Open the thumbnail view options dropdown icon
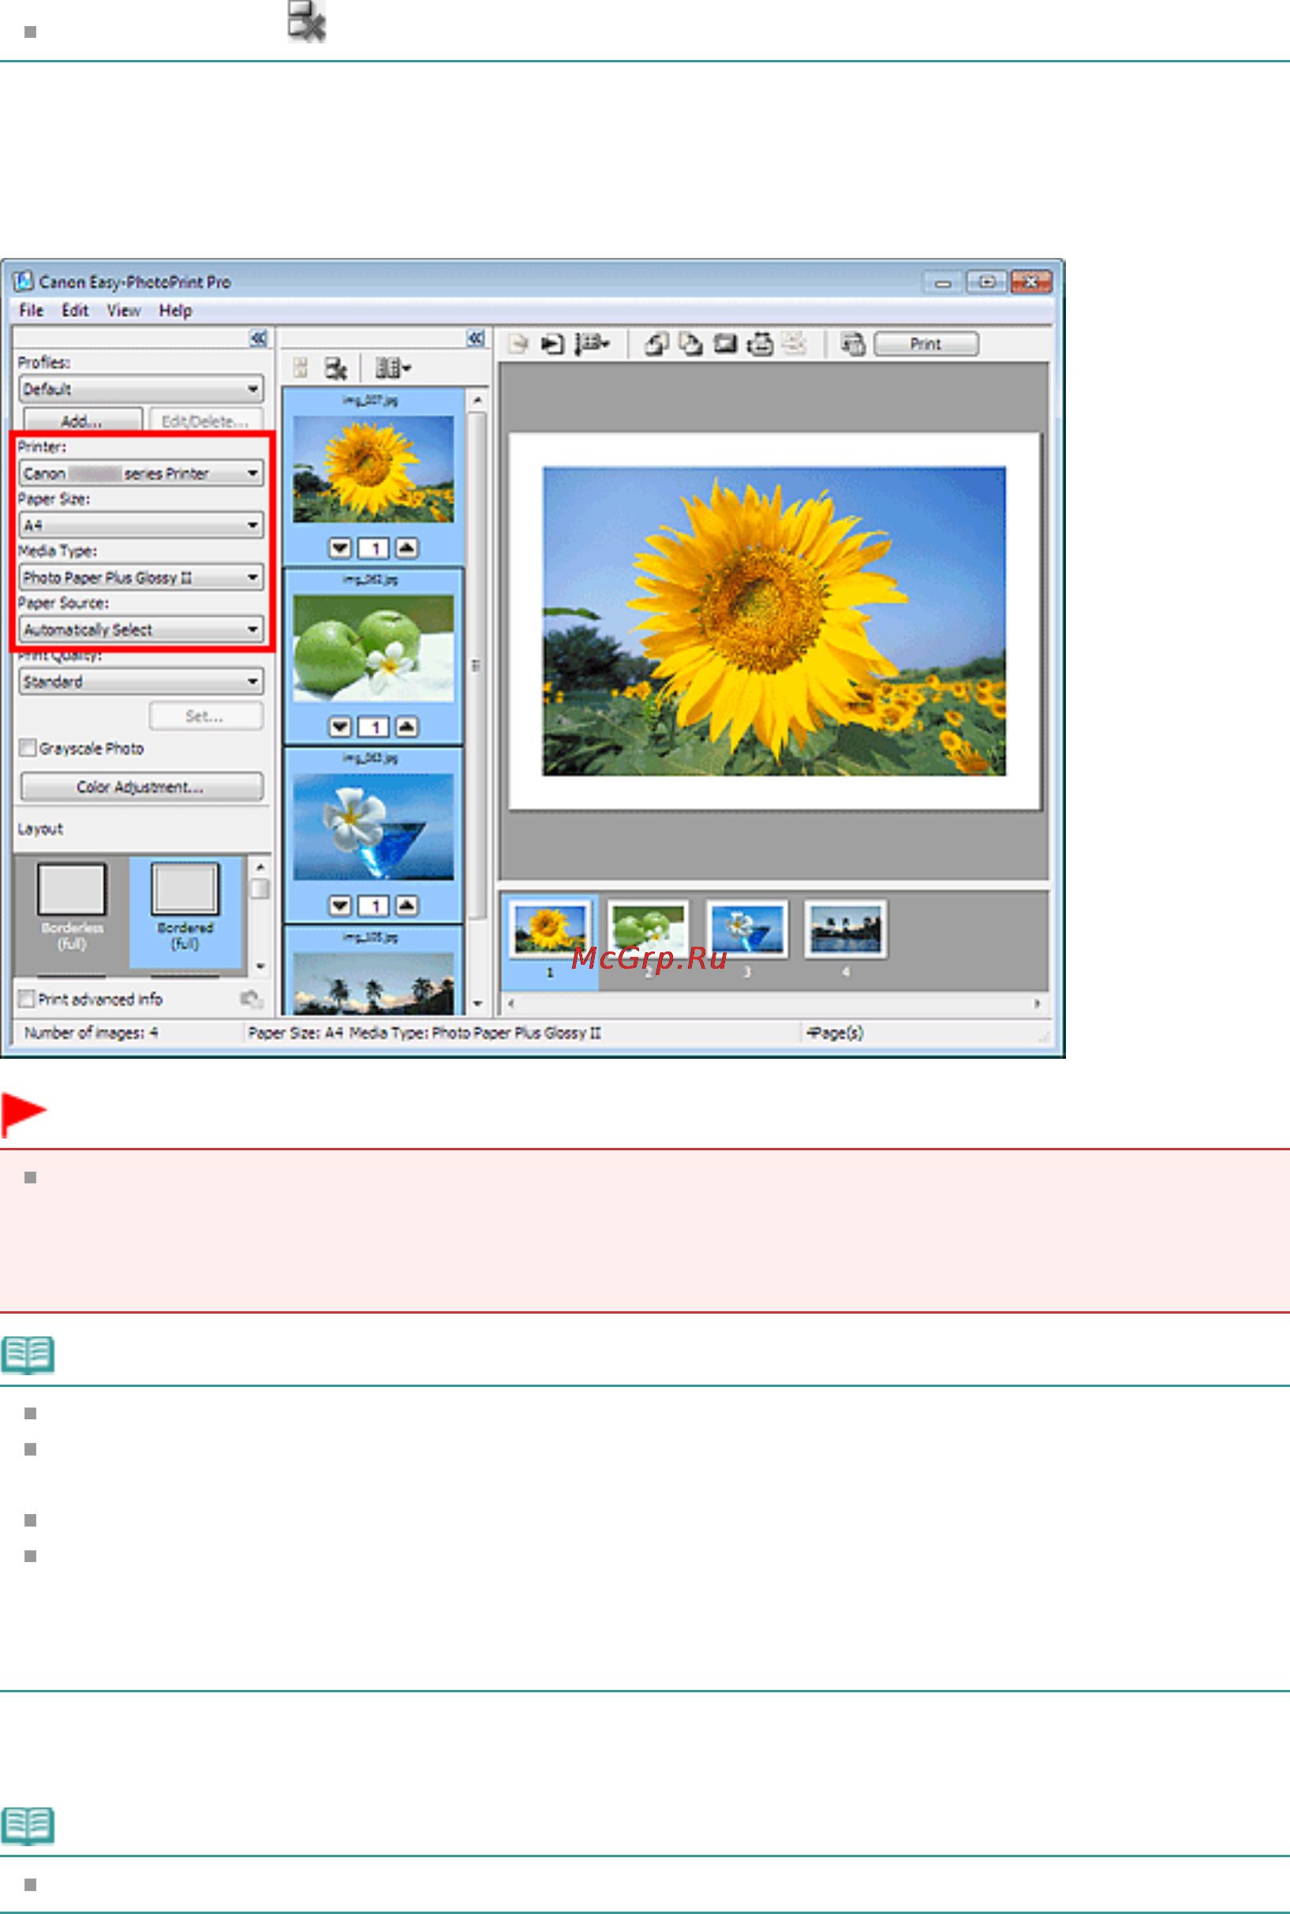This screenshot has height=1914, width=1290. click(392, 368)
